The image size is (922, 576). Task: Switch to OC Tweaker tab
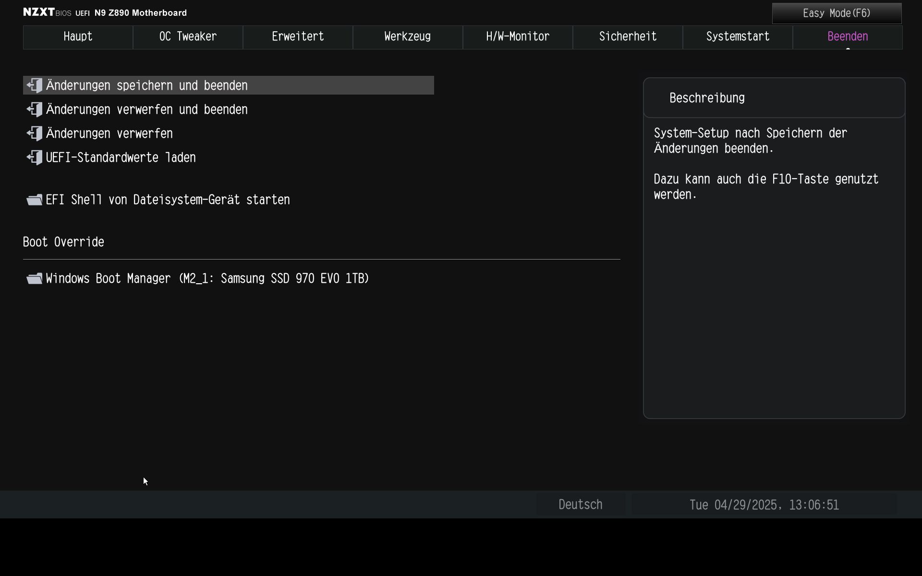(x=188, y=37)
